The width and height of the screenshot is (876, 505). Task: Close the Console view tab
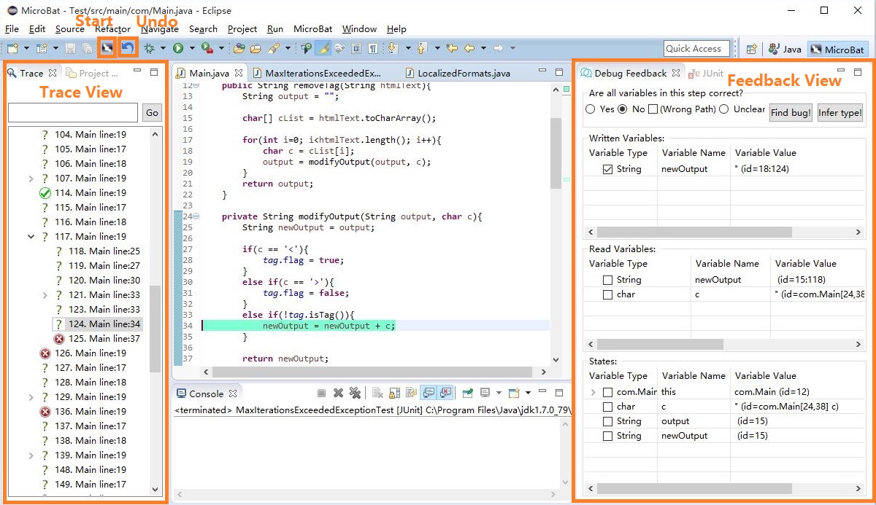[x=234, y=394]
